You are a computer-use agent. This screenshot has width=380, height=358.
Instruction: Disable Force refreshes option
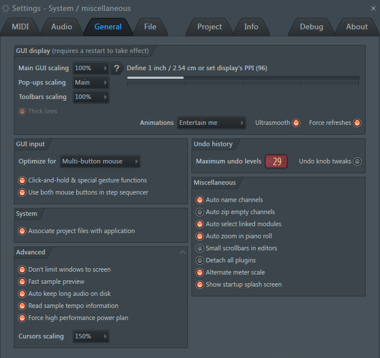tap(357, 123)
